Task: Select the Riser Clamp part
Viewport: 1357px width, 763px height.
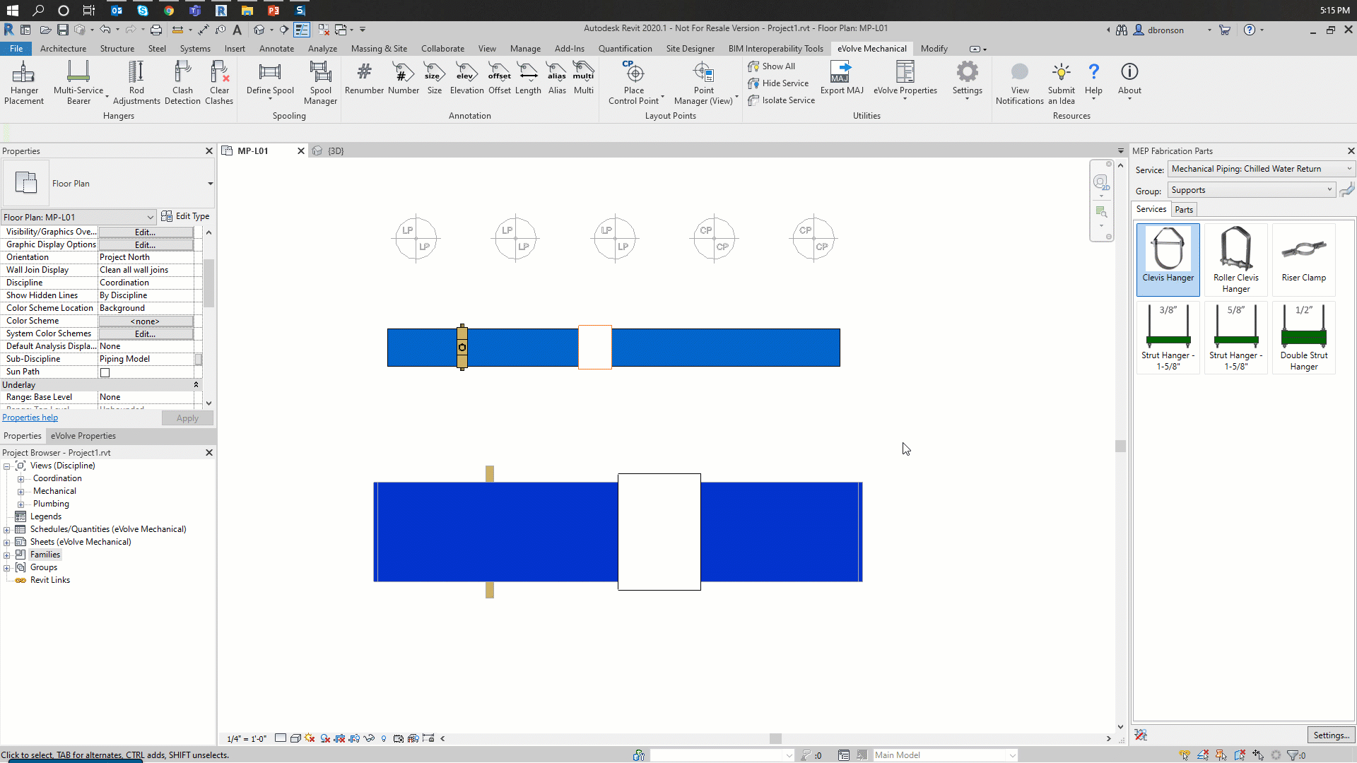Action: pos(1303,259)
